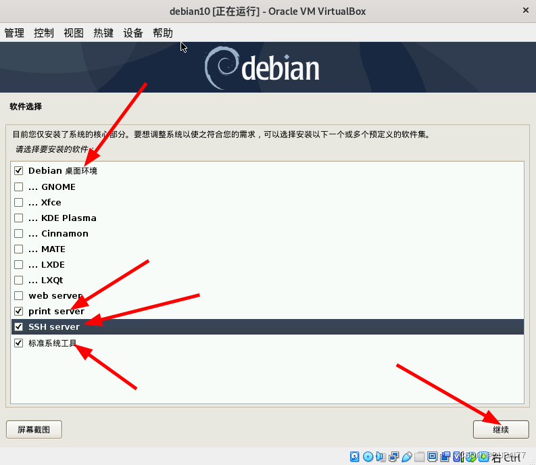Click the hard disk activity icon in status bar
536x465 pixels.
click(x=354, y=456)
